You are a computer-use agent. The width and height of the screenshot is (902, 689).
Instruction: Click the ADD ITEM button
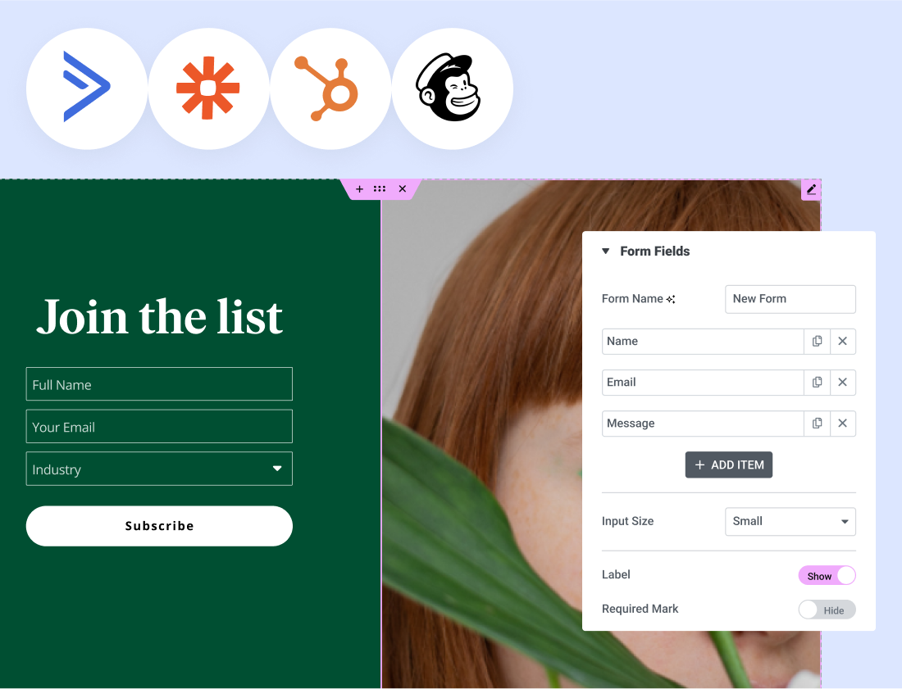pyautogui.click(x=729, y=465)
